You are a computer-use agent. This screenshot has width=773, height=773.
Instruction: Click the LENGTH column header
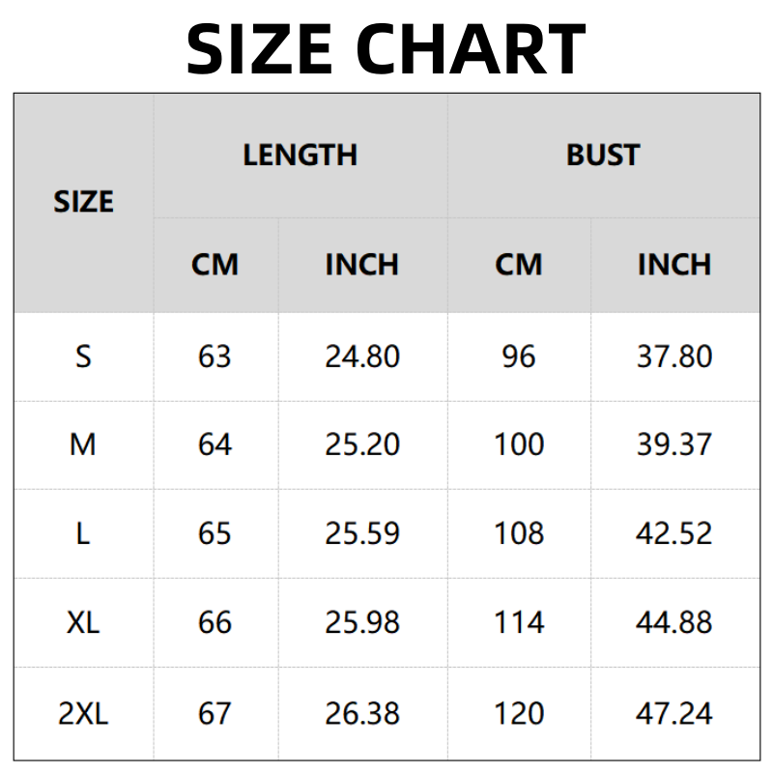(300, 155)
